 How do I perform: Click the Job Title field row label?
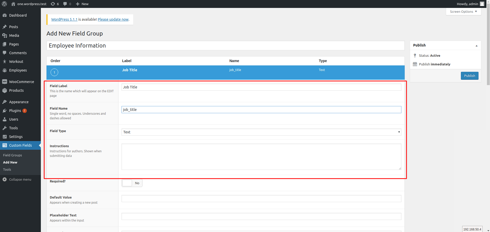129,70
